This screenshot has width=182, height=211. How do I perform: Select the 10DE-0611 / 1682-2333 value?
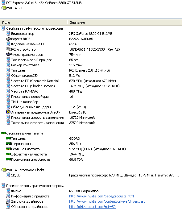(94, 49)
